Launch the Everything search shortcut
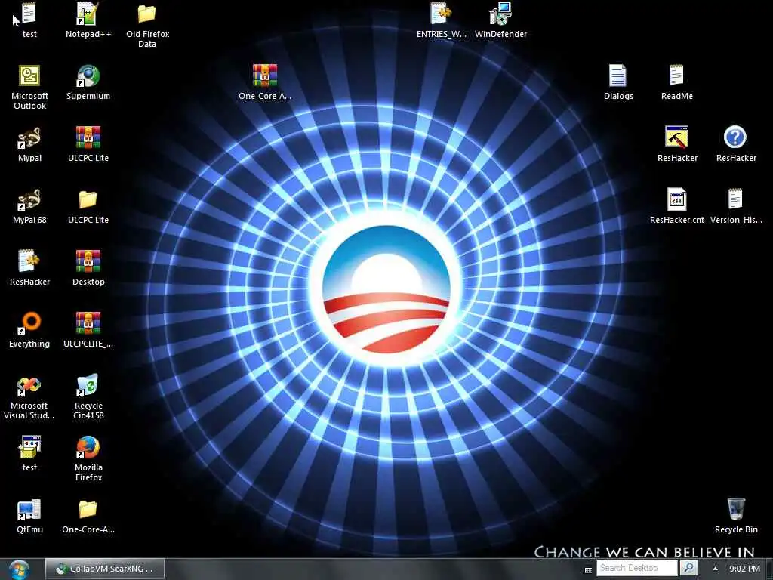The width and height of the screenshot is (773, 580). coord(29,323)
